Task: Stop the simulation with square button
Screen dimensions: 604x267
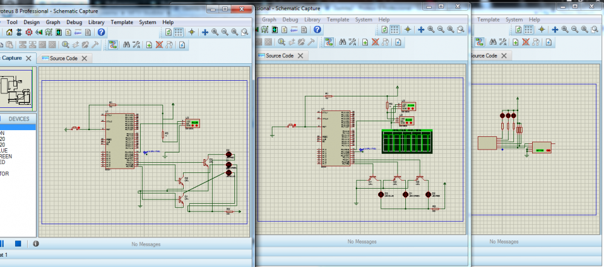Action: [18, 243]
